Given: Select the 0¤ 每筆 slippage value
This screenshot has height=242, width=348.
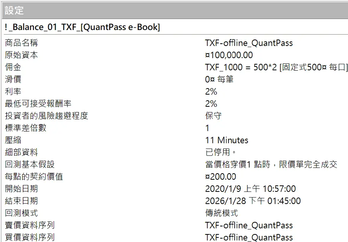Looking at the screenshot, I should [219, 79].
